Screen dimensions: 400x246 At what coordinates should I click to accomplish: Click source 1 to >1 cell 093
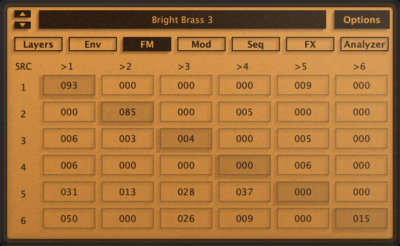pos(69,85)
